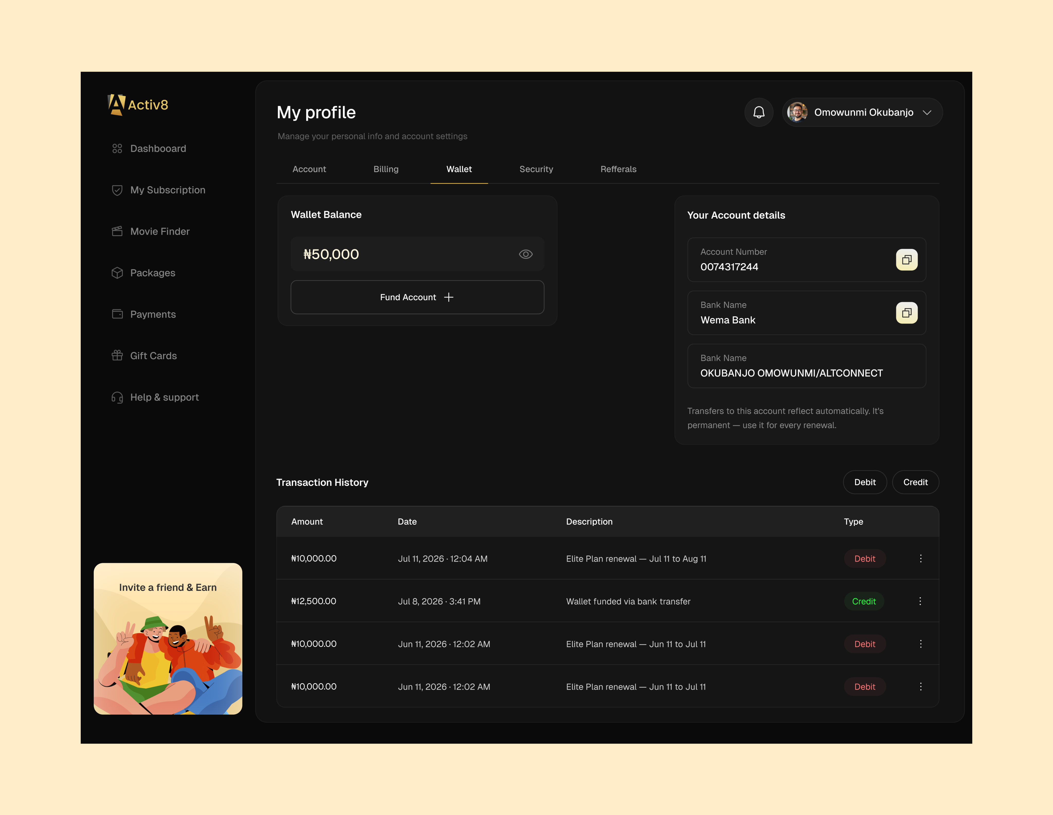
Task: Click the My profile heading
Action: pos(316,112)
